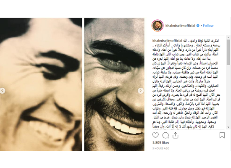Open the 3 HOURS AGO timestamp
The image size is (231, 168).
(x=161, y=148)
